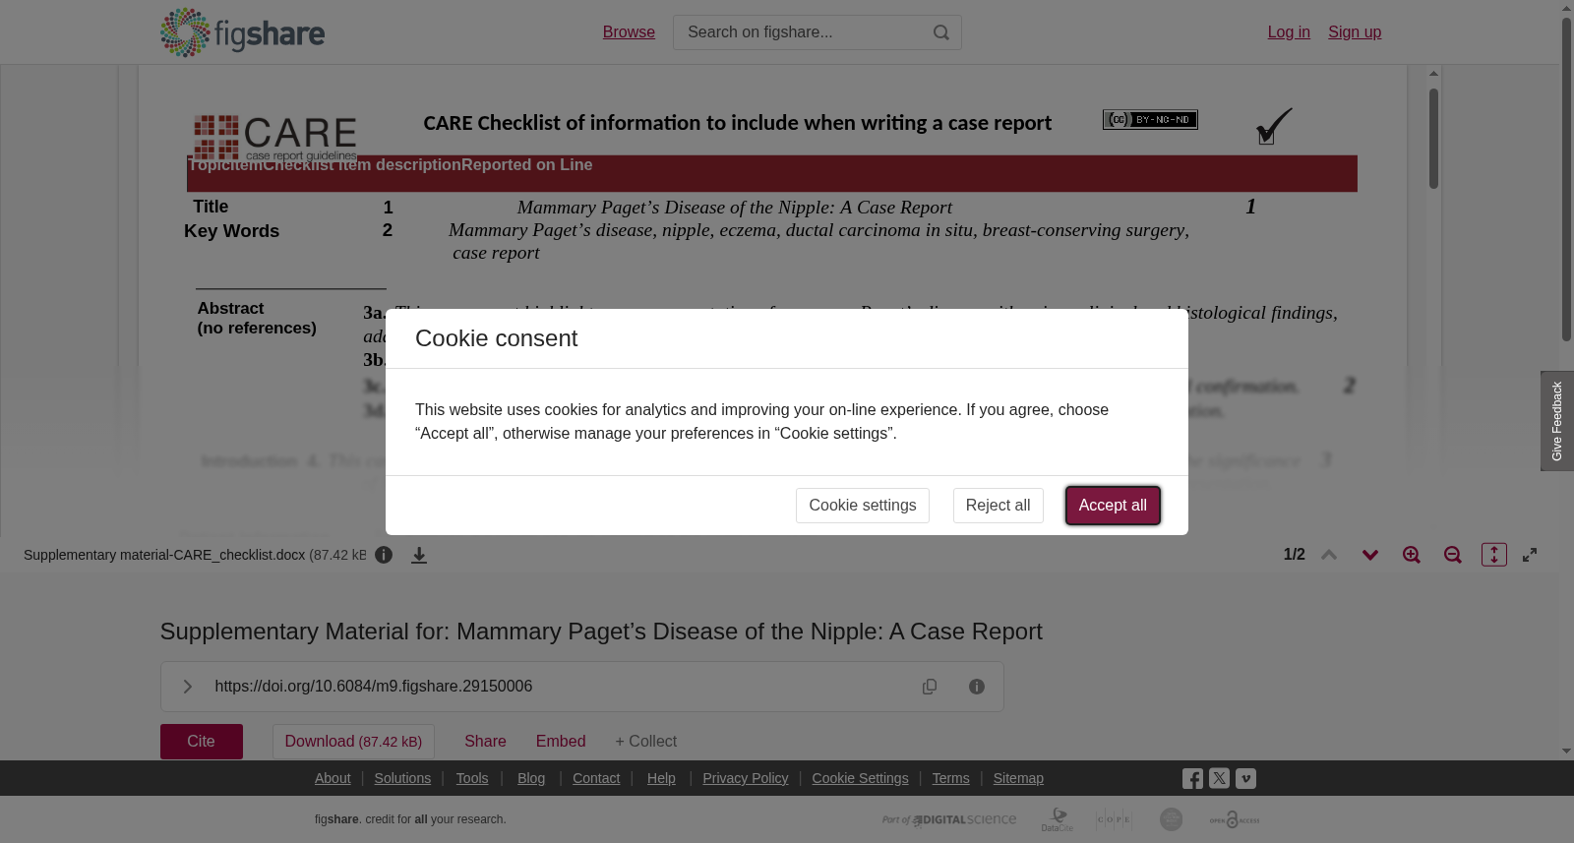The width and height of the screenshot is (1574, 843).
Task: Accept all cookies
Action: click(1113, 506)
